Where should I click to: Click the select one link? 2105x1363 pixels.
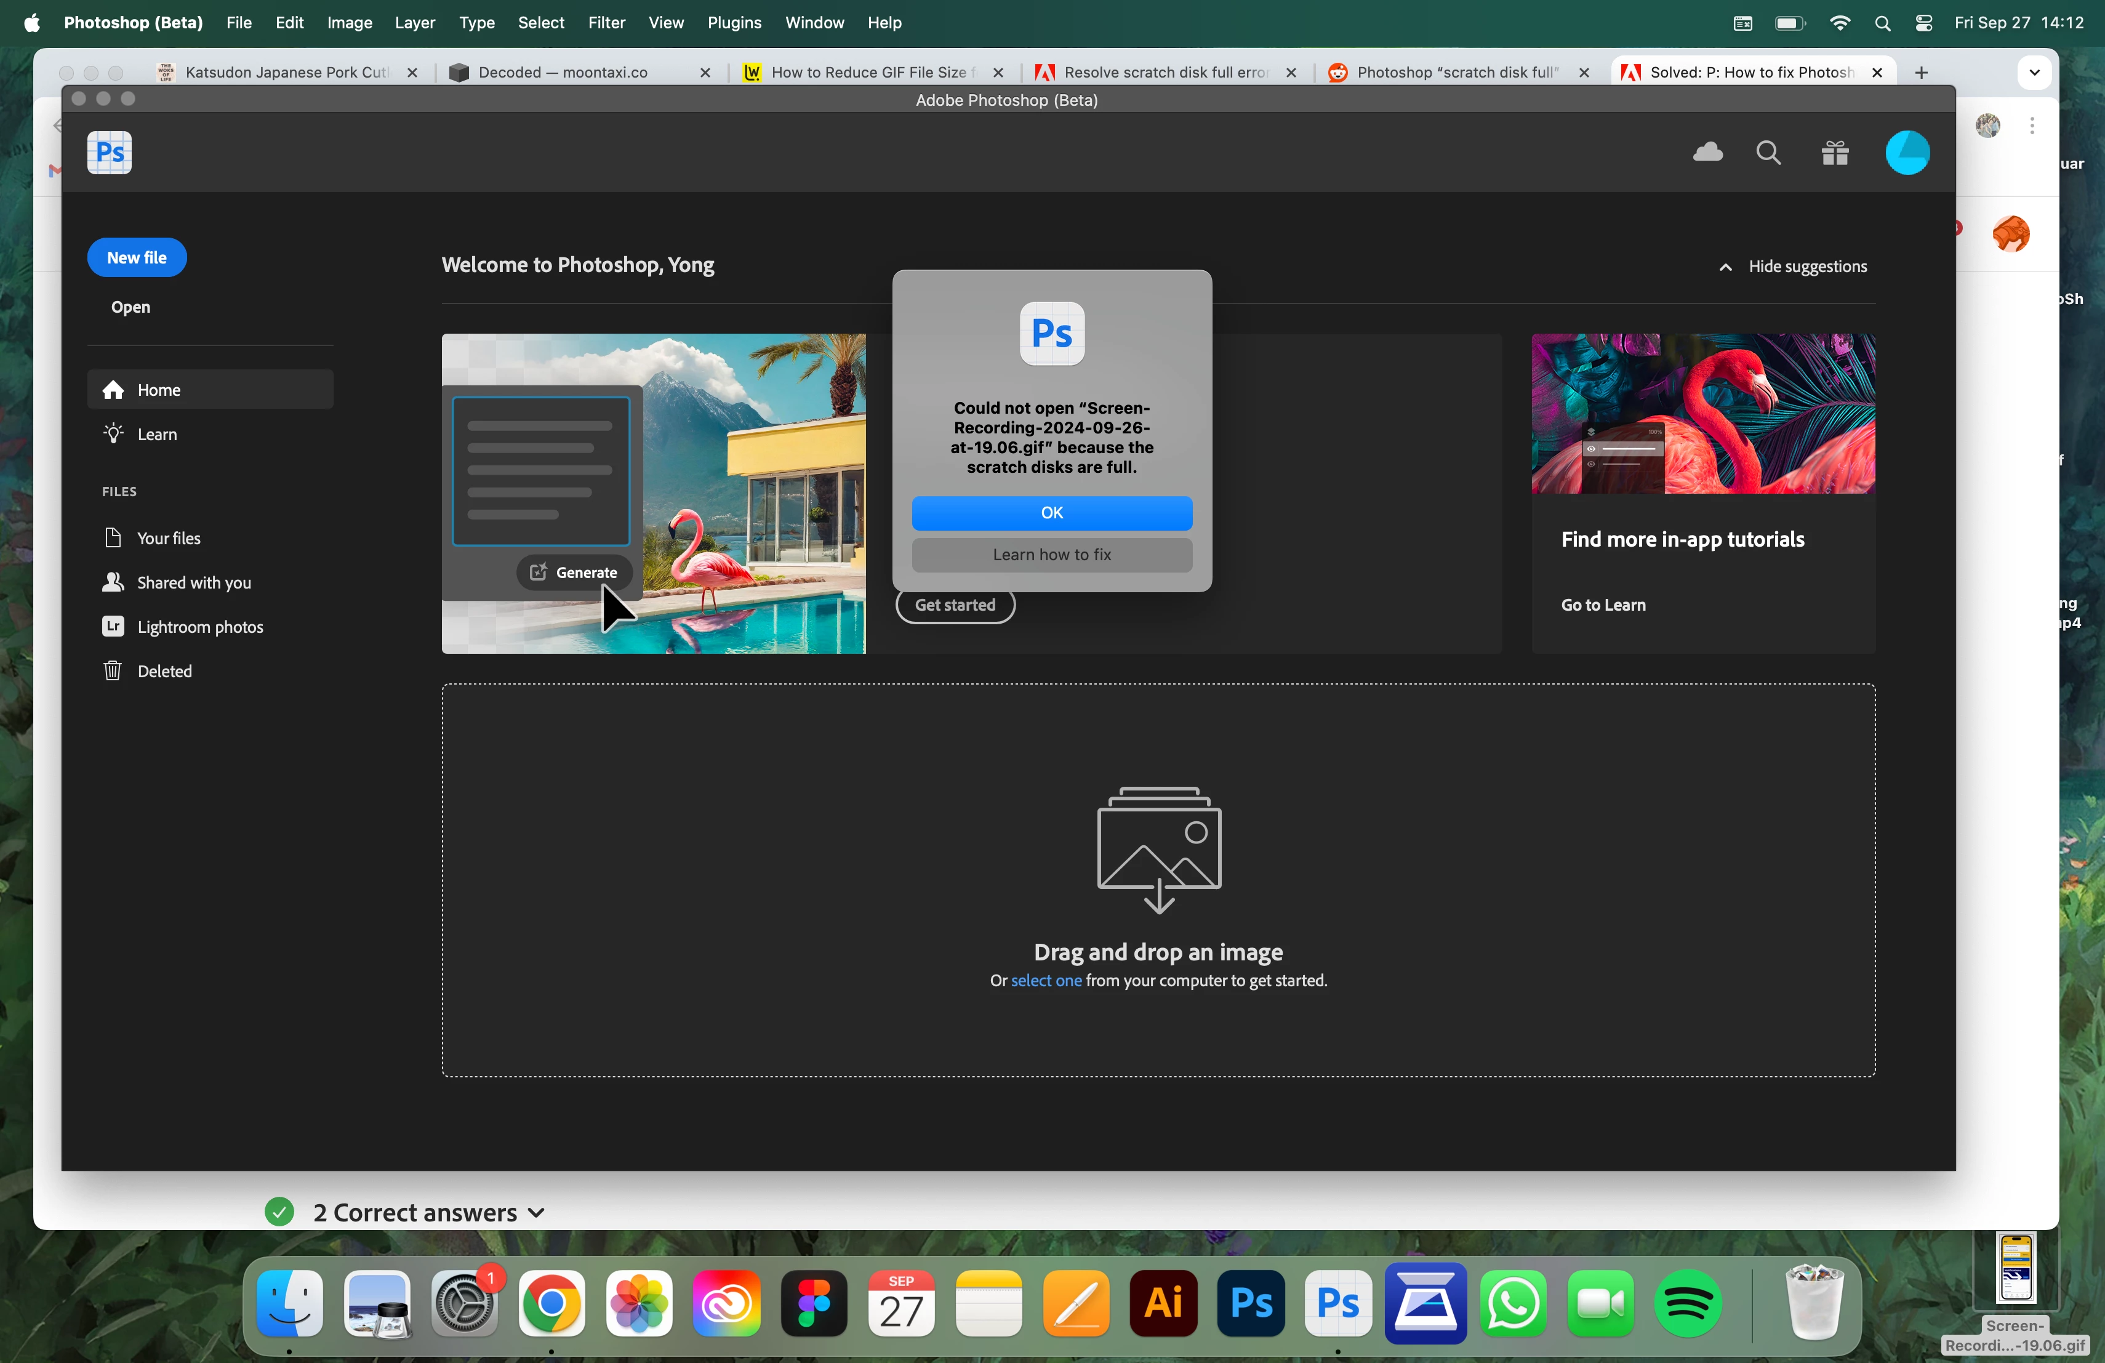coord(1046,980)
